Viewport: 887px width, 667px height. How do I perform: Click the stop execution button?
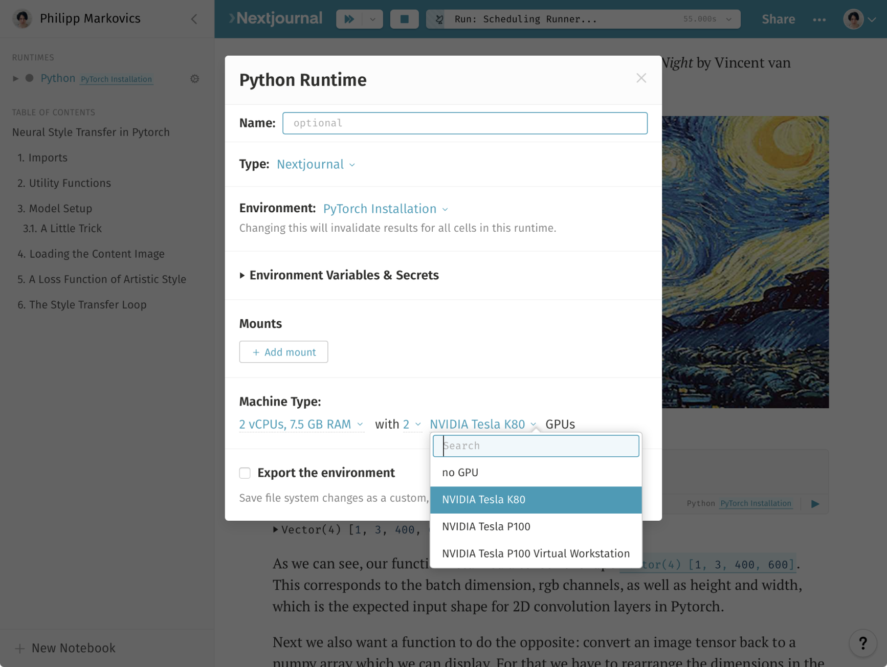[x=404, y=19]
